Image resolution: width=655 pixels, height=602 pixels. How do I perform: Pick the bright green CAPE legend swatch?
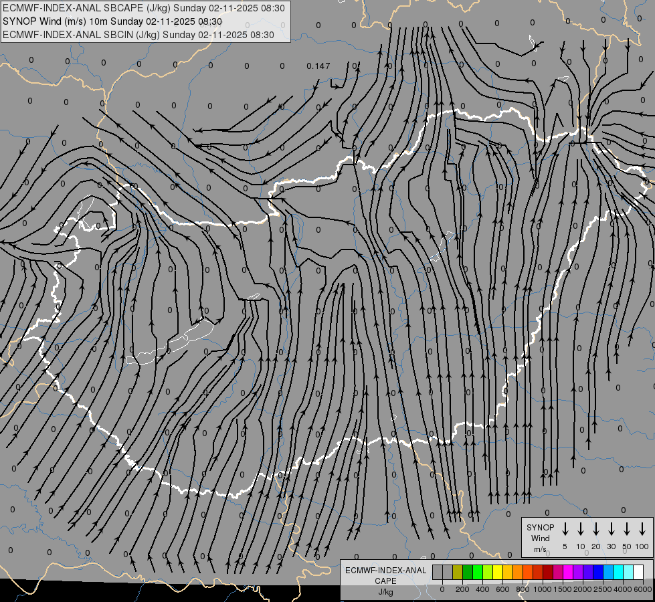(x=478, y=573)
